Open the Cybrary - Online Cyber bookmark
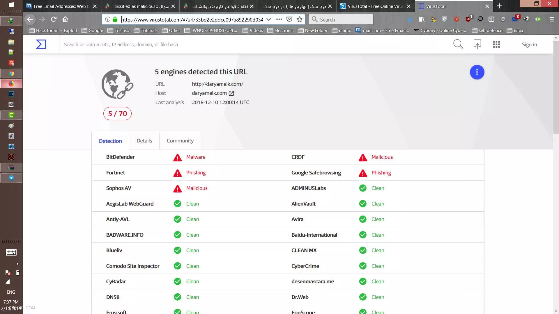The width and height of the screenshot is (559, 314). (x=441, y=31)
